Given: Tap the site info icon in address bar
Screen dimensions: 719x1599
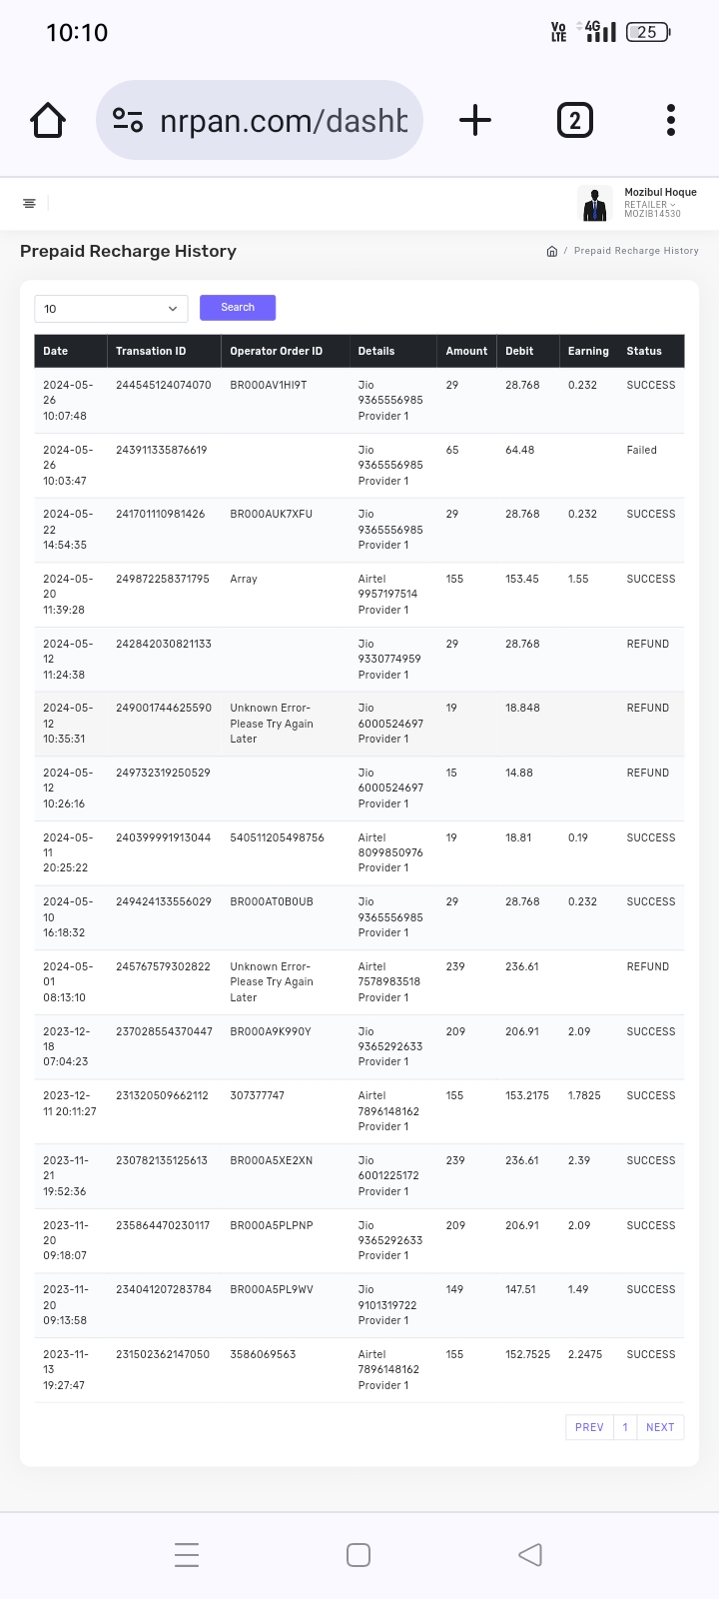Looking at the screenshot, I should point(128,121).
